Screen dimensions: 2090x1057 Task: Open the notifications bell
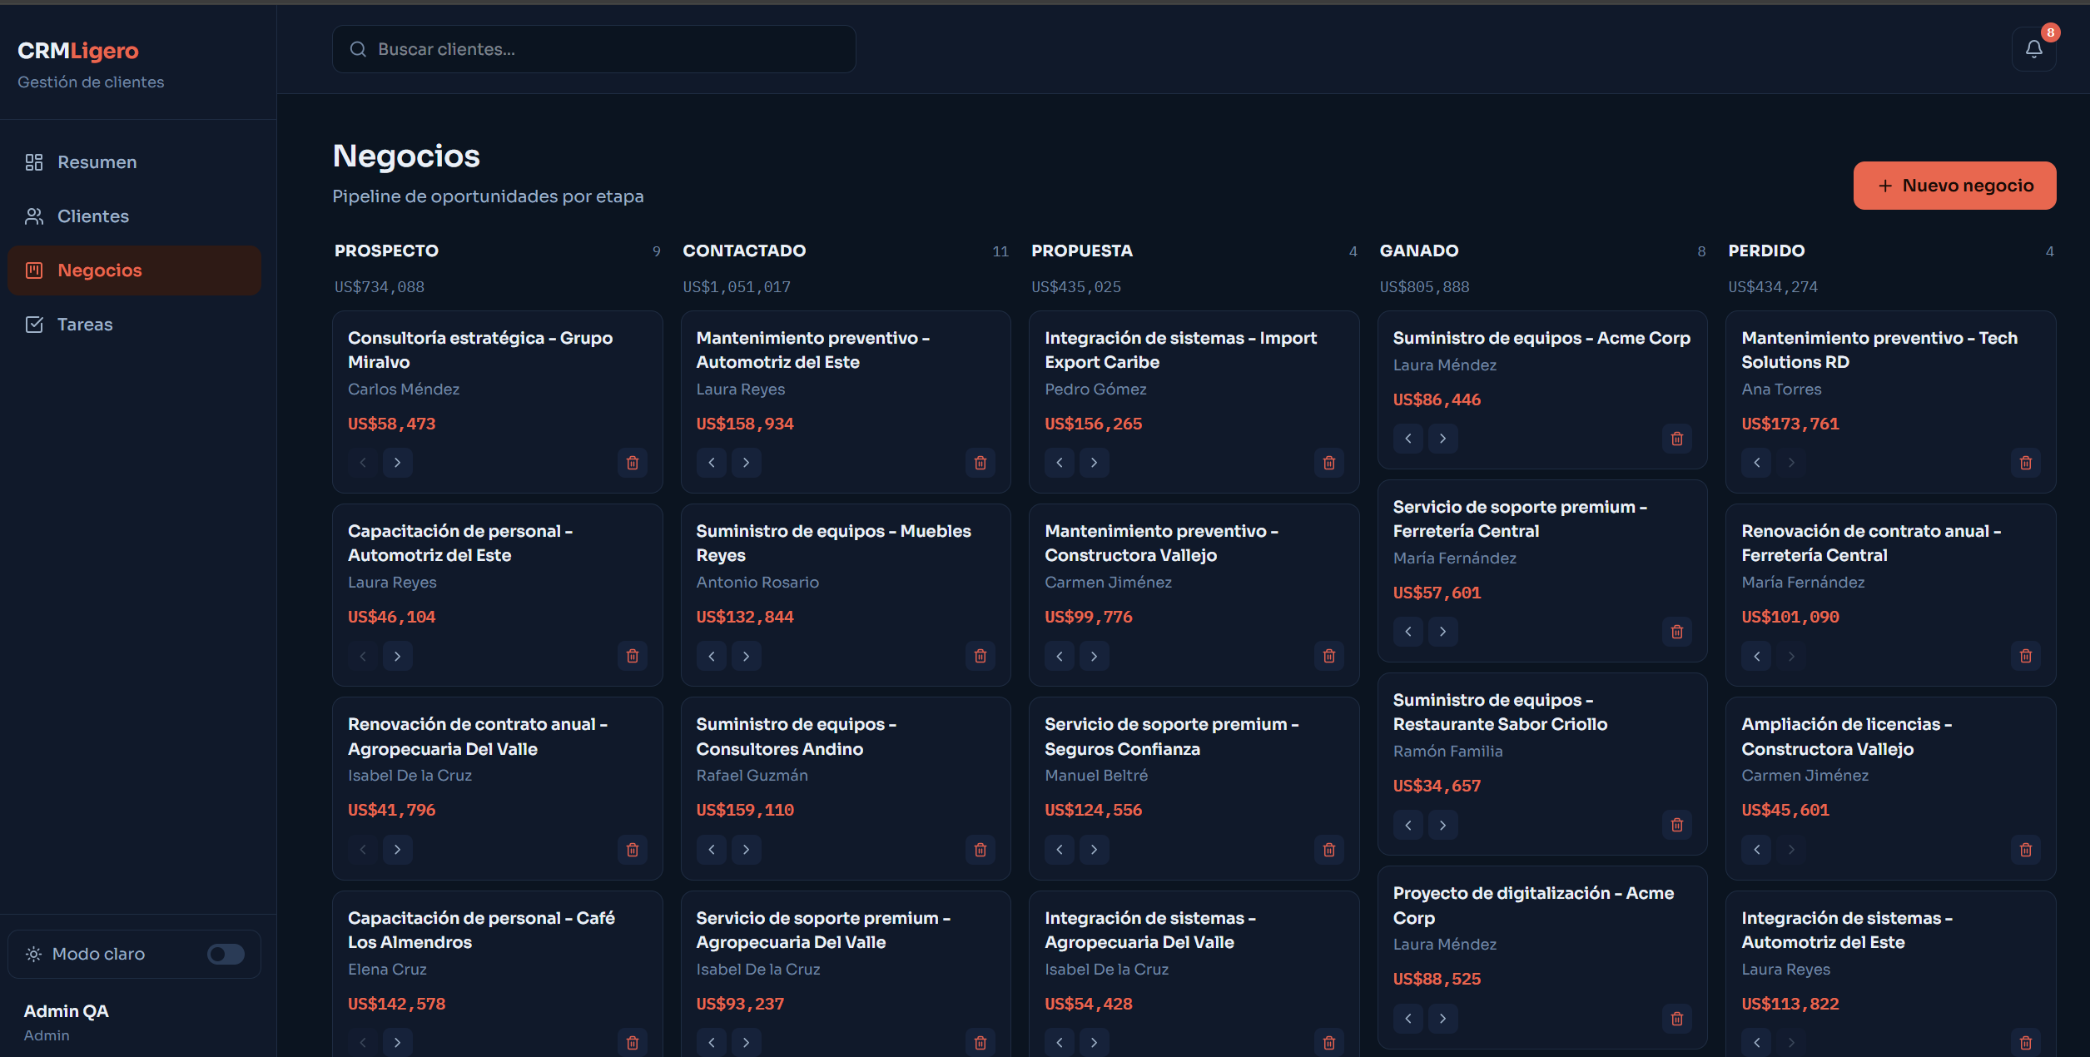pyautogui.click(x=2033, y=49)
